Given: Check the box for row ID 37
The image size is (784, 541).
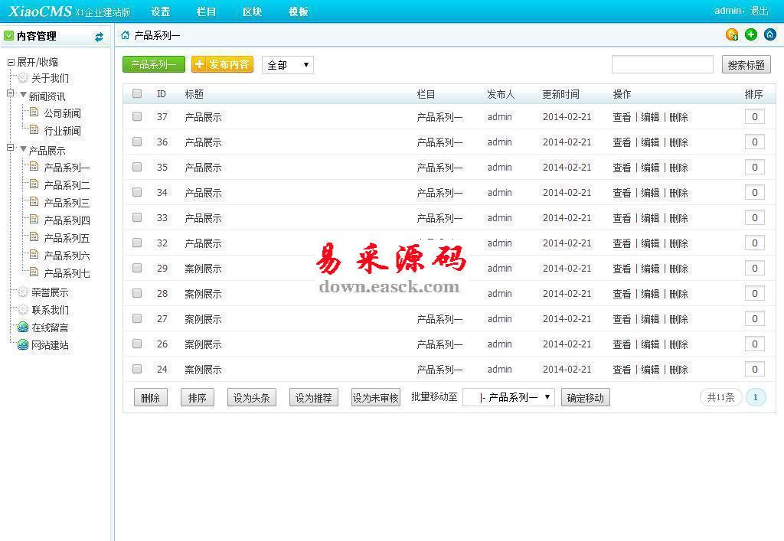Looking at the screenshot, I should [x=137, y=116].
